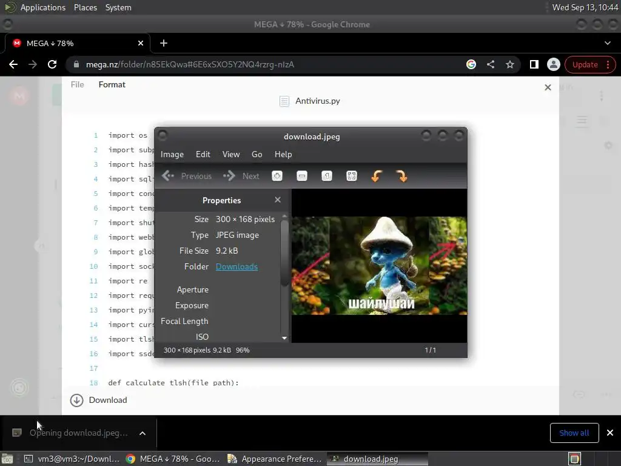Open the Go menu

click(x=257, y=154)
